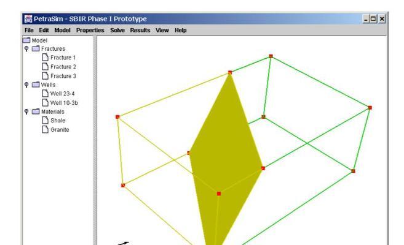The height and width of the screenshot is (245, 404).
Task: Minimize the PetraSim window
Action: click(366, 19)
